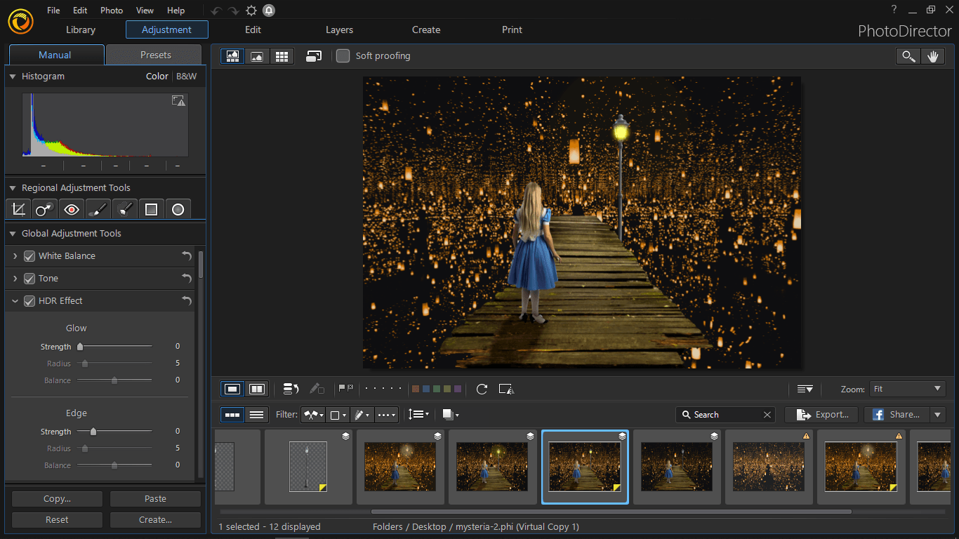Reset White Balance with its undo arrow

[186, 256]
